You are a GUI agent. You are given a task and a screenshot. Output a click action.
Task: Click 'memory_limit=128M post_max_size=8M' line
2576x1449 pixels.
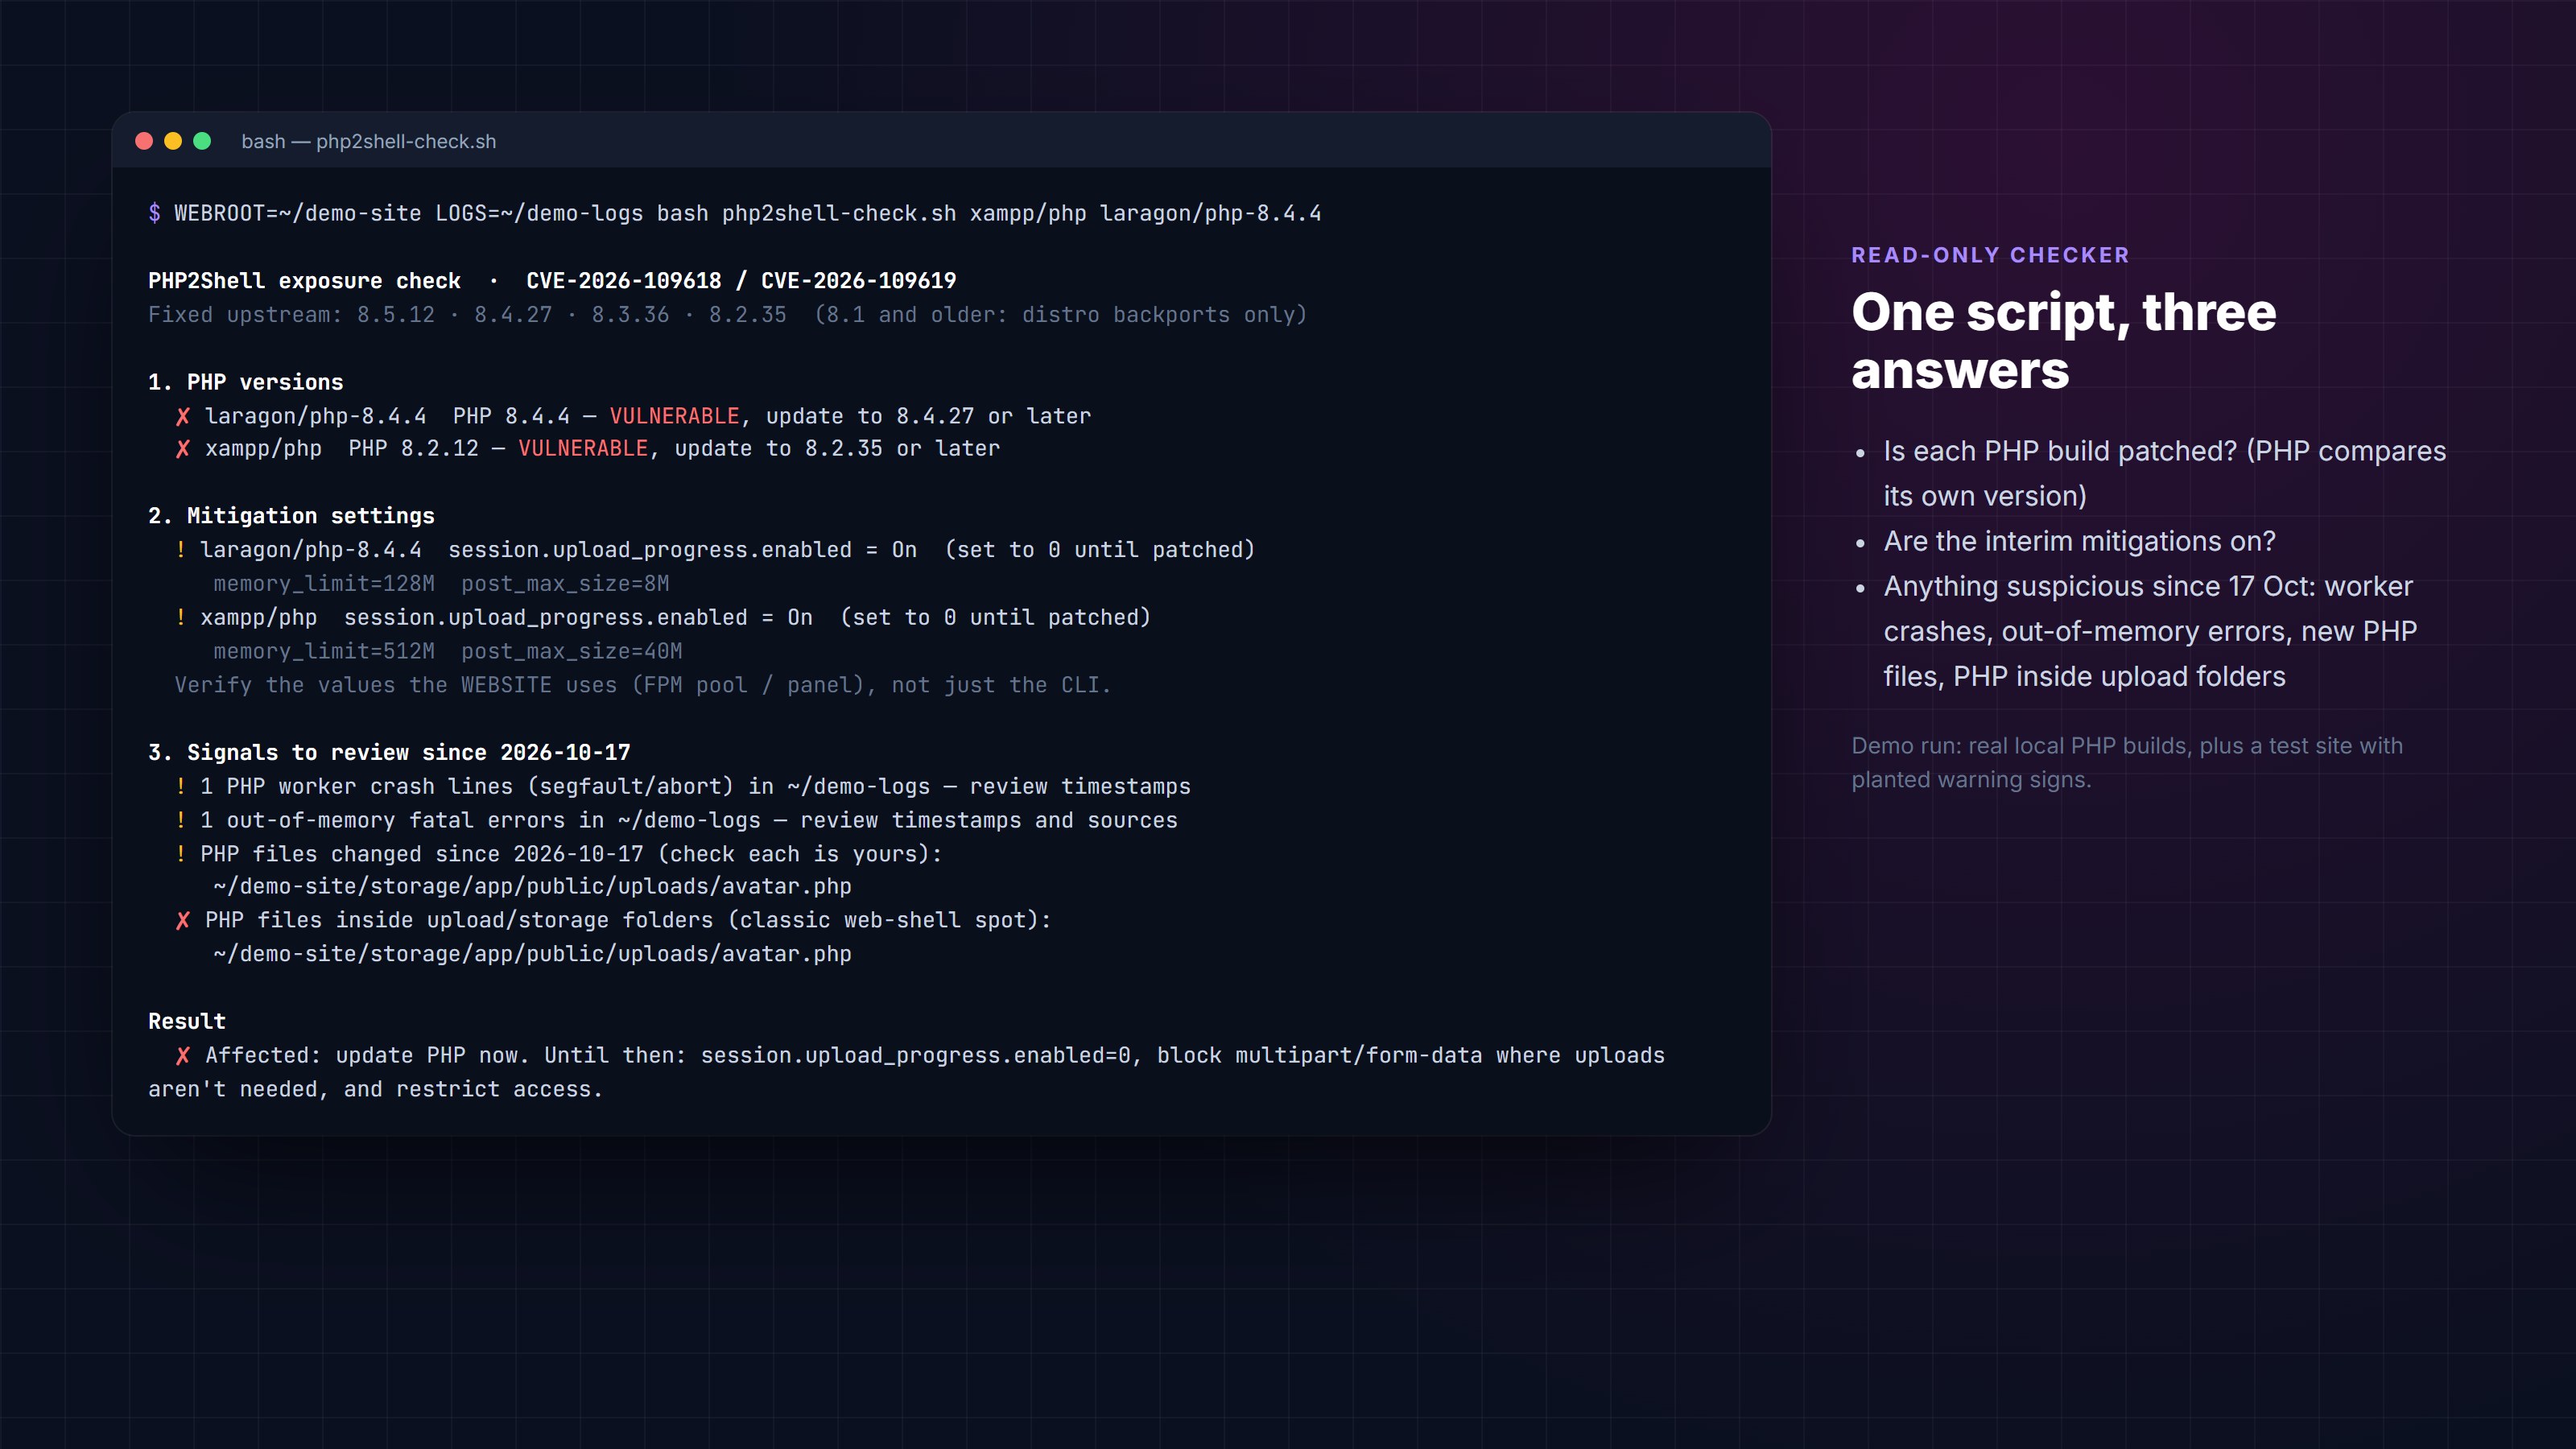(441, 584)
